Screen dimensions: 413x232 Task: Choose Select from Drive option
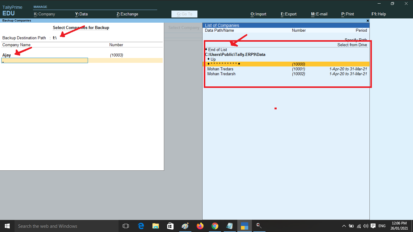352,45
